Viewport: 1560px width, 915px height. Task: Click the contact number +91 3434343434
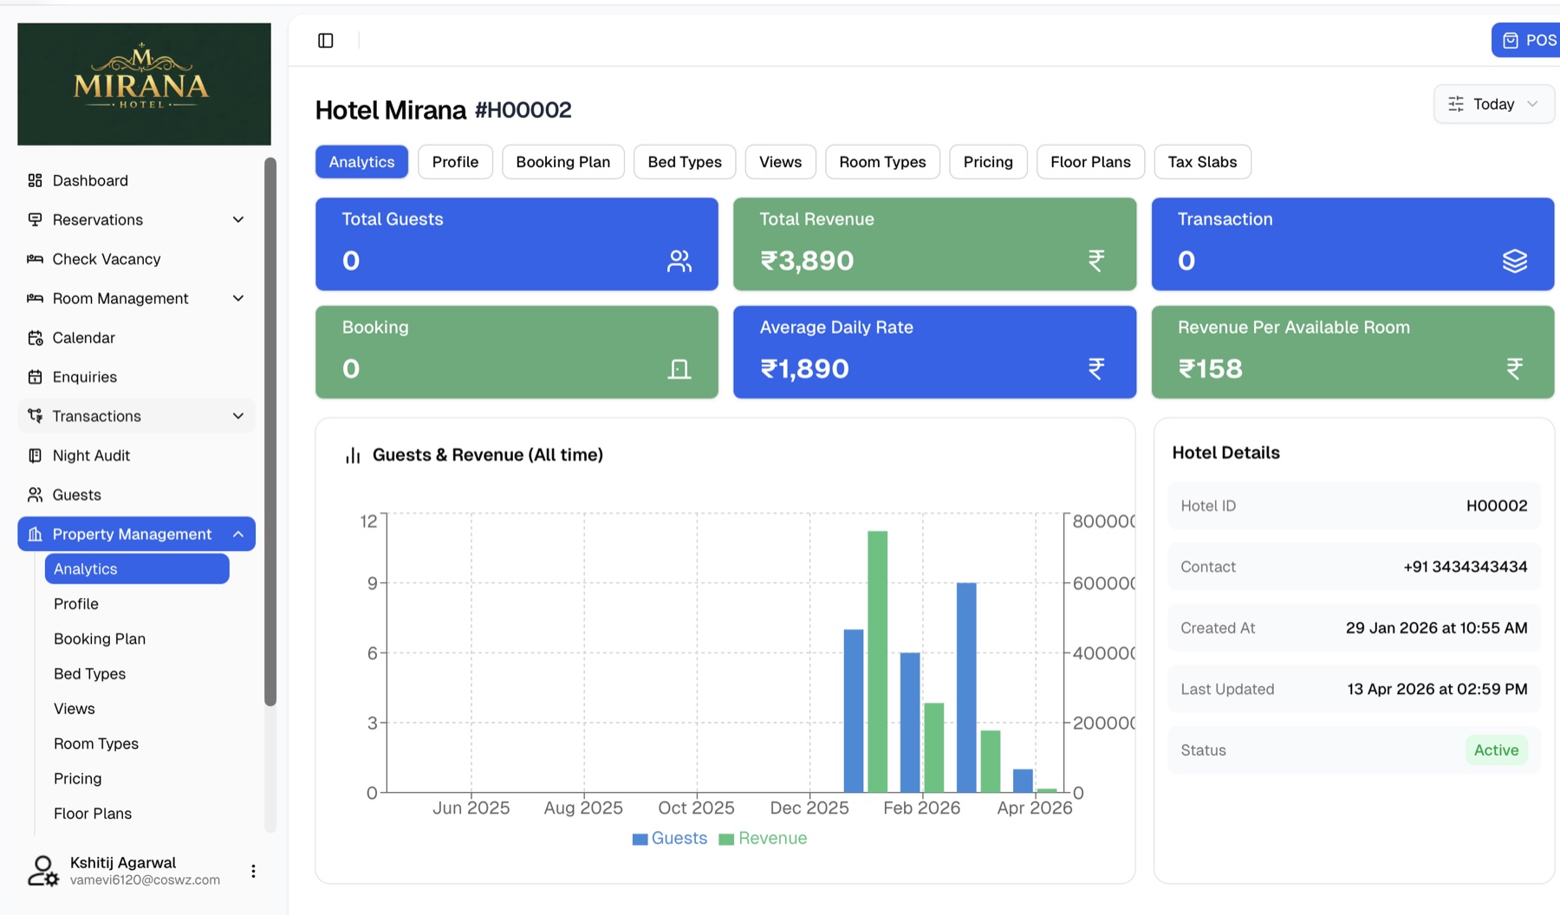point(1466,567)
